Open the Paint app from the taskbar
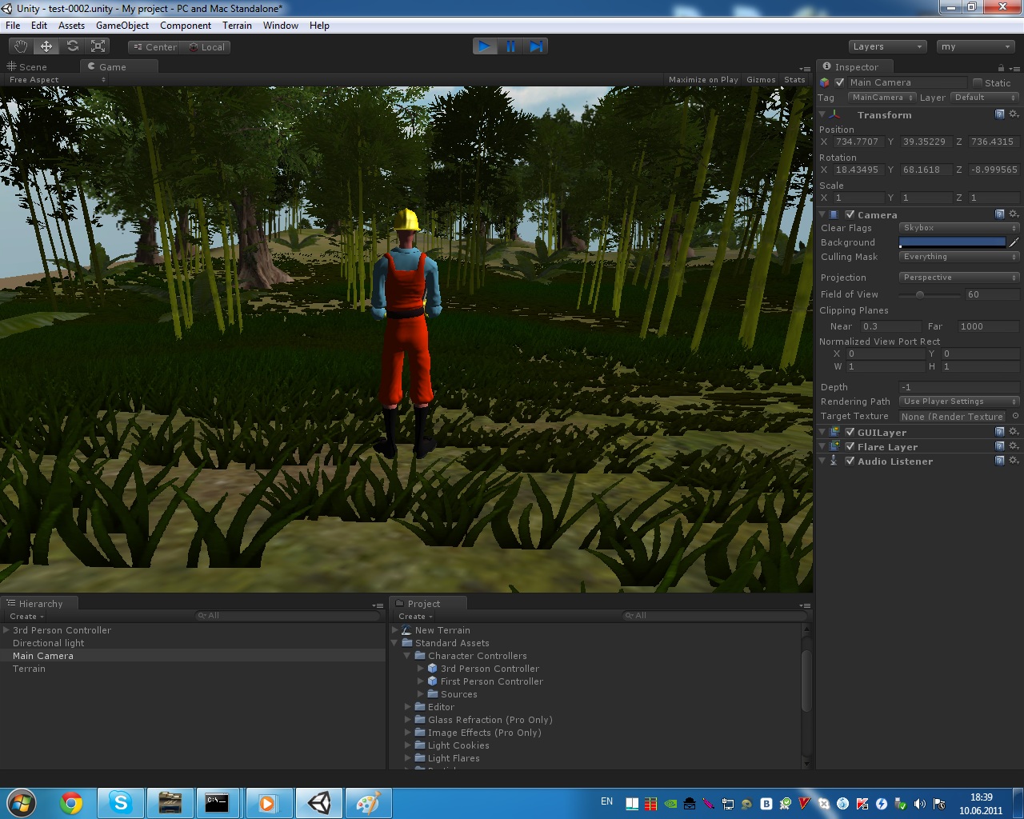1024x819 pixels. (367, 803)
